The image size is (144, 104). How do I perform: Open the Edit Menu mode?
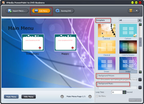tap(41, 11)
